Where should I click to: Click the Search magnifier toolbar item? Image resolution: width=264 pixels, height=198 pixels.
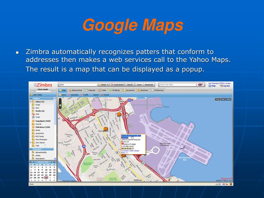[x=95, y=95]
